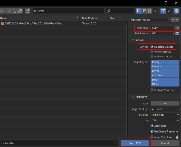Click the Today 12:10 date cell
The image size is (181, 147).
click(89, 23)
